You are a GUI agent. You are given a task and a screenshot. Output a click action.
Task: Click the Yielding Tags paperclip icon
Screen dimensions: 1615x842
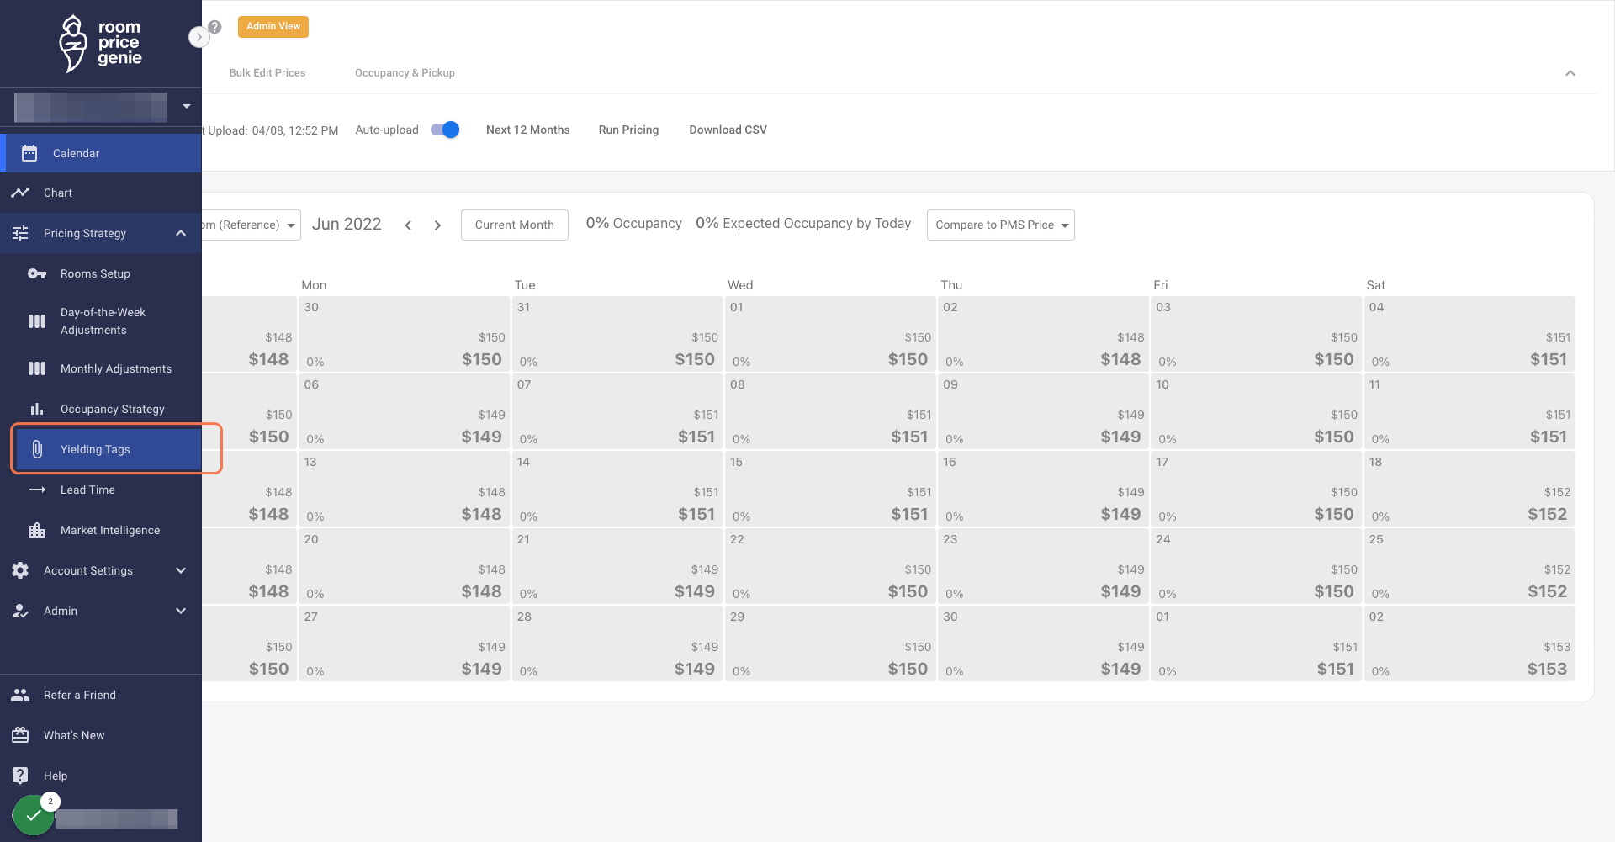(x=37, y=449)
